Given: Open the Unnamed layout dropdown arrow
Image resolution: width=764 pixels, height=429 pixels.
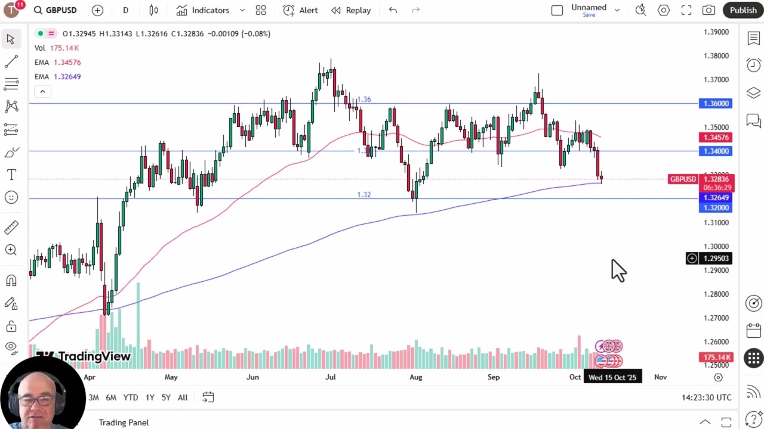Looking at the screenshot, I should 617,10.
